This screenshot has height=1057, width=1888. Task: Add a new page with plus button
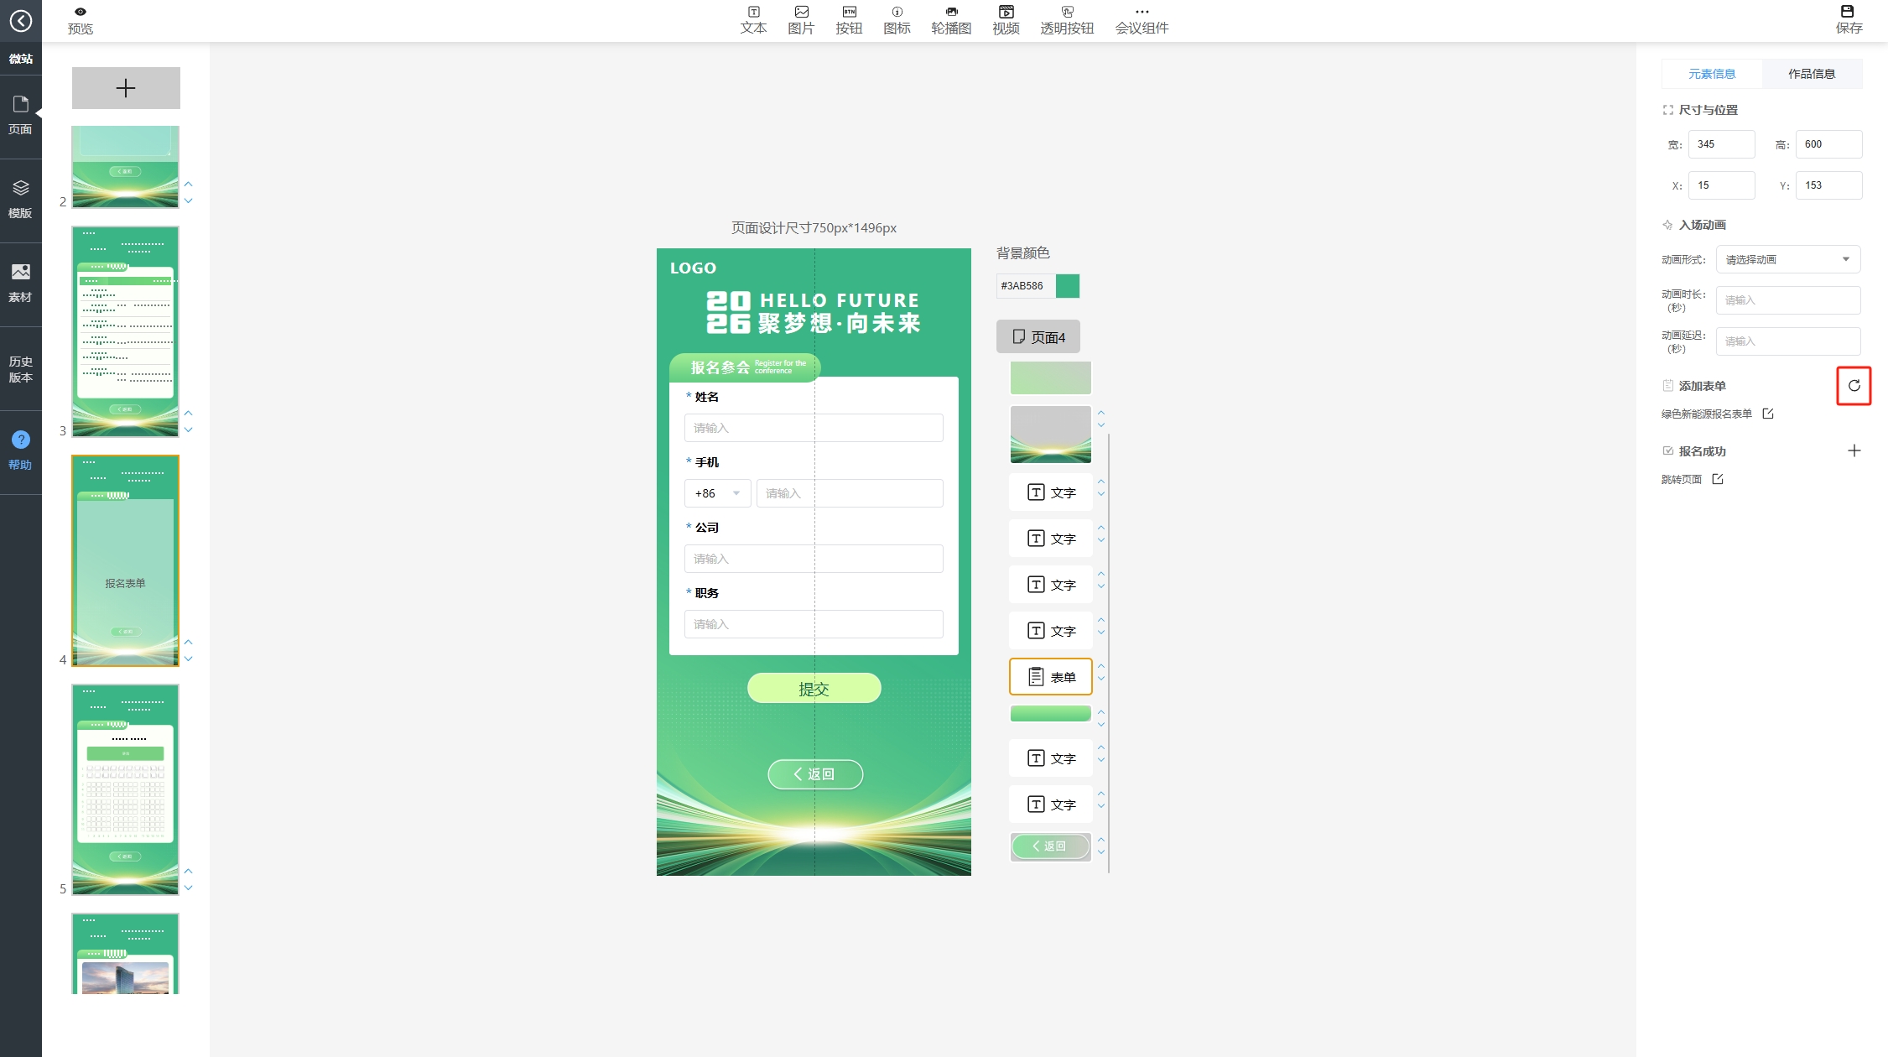click(x=126, y=88)
